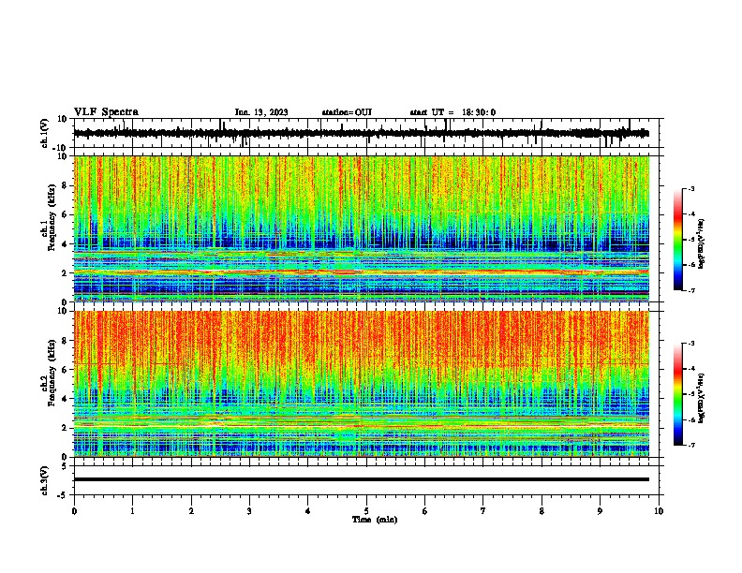Viewport: 742px width, 573px height.
Task: Click the "7" tick on the time axis
Action: (x=483, y=511)
